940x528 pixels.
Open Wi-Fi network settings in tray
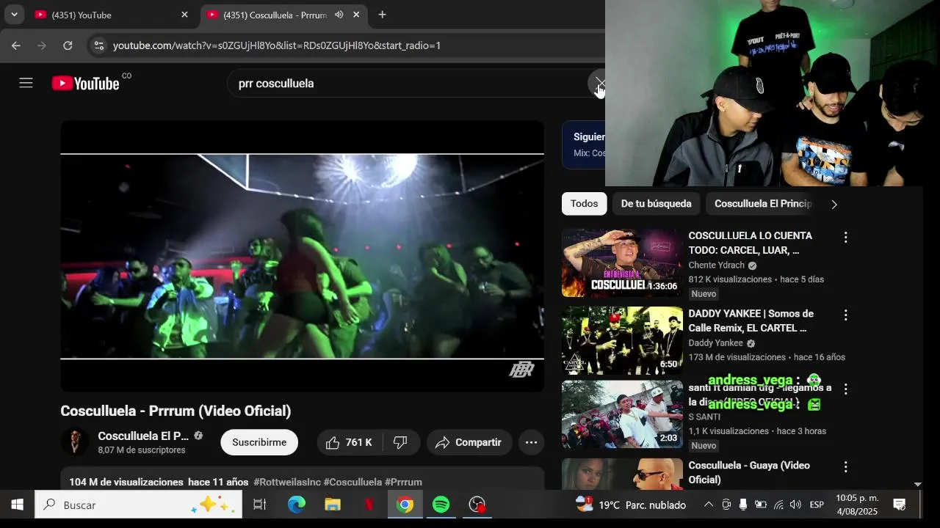pos(778,505)
